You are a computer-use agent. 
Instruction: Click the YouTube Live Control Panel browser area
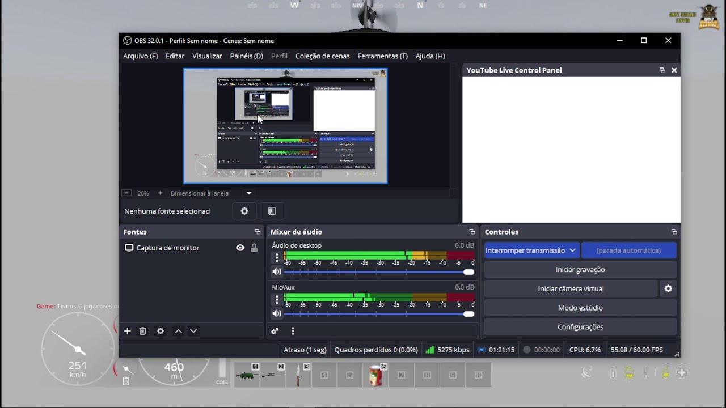pos(571,150)
